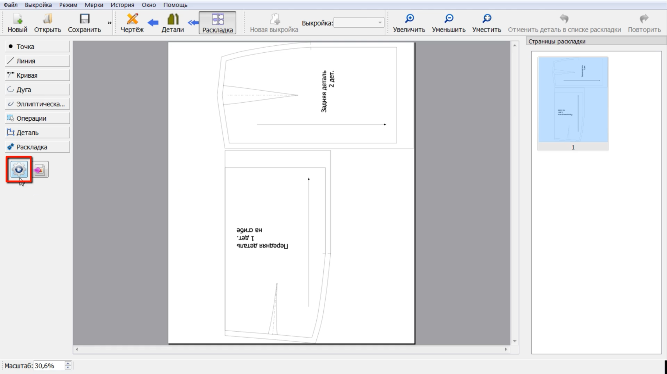Click the Увеличить zoom in icon
This screenshot has height=374, width=667.
point(409,23)
